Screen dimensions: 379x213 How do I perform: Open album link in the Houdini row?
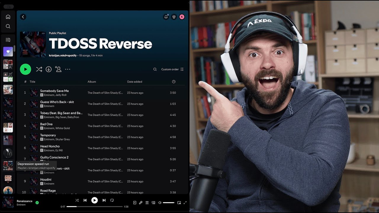[x=105, y=182]
